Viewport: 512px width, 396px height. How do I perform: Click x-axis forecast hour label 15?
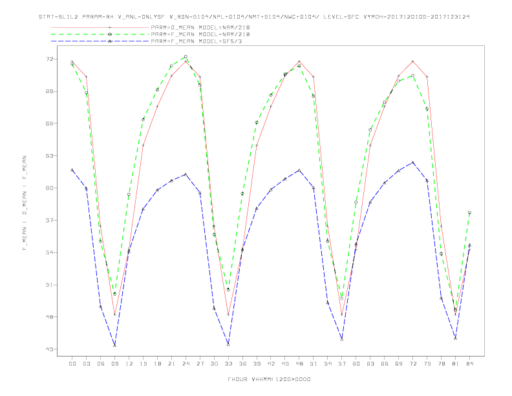[143, 364]
